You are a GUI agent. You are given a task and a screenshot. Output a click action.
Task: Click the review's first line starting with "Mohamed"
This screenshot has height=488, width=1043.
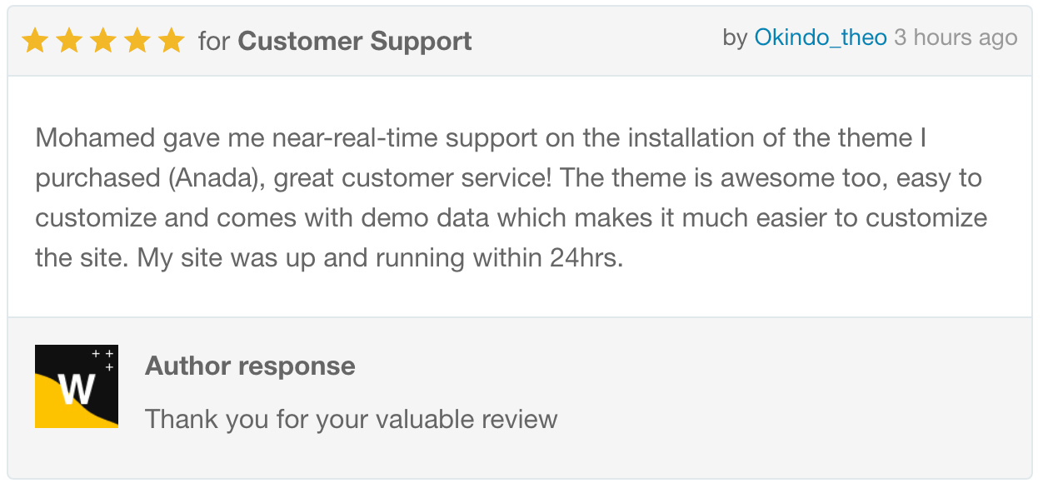click(x=481, y=137)
